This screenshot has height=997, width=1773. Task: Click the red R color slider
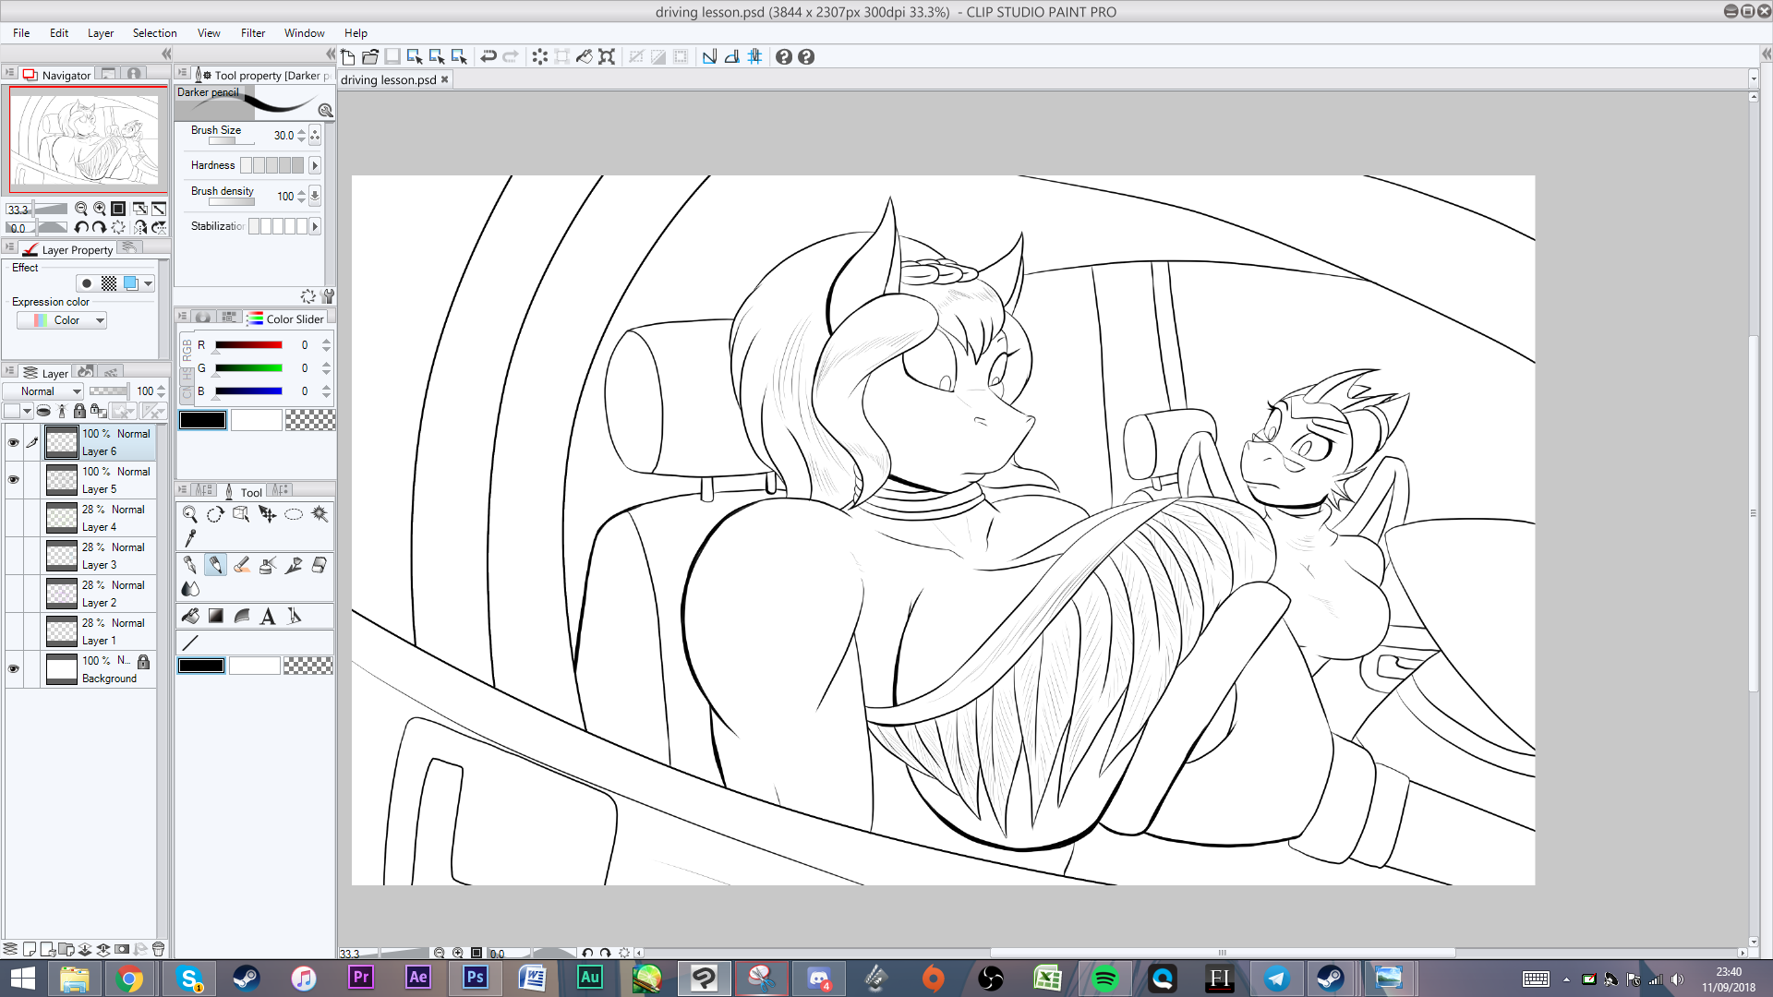coord(248,345)
